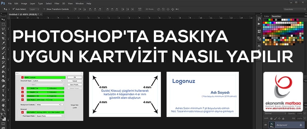Switch to the Swatches panel tab
Screen dimensions: 307x129
276,16
